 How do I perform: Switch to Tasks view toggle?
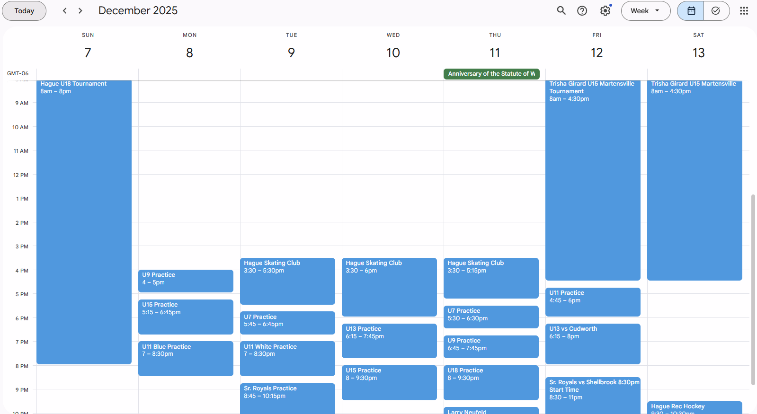pyautogui.click(x=716, y=11)
